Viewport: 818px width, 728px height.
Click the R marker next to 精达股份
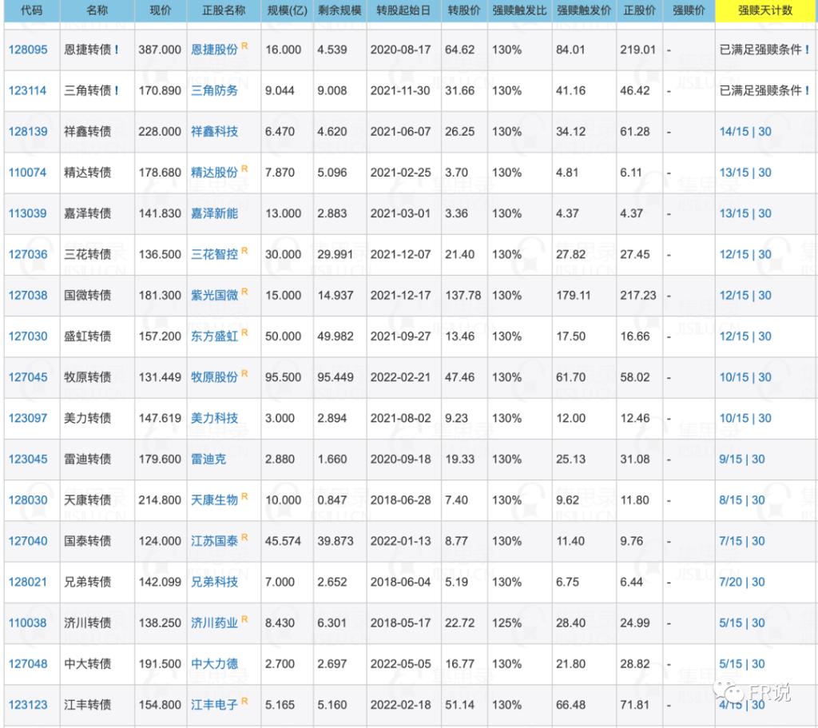pyautogui.click(x=244, y=169)
